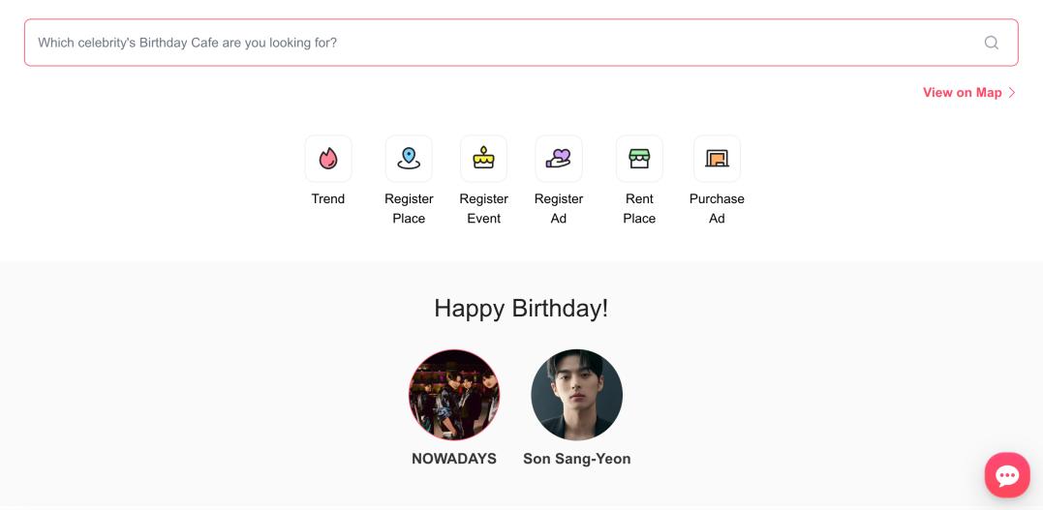The image size is (1043, 510).
Task: Open the NOWADAYS group profile photo
Action: pyautogui.click(x=454, y=395)
